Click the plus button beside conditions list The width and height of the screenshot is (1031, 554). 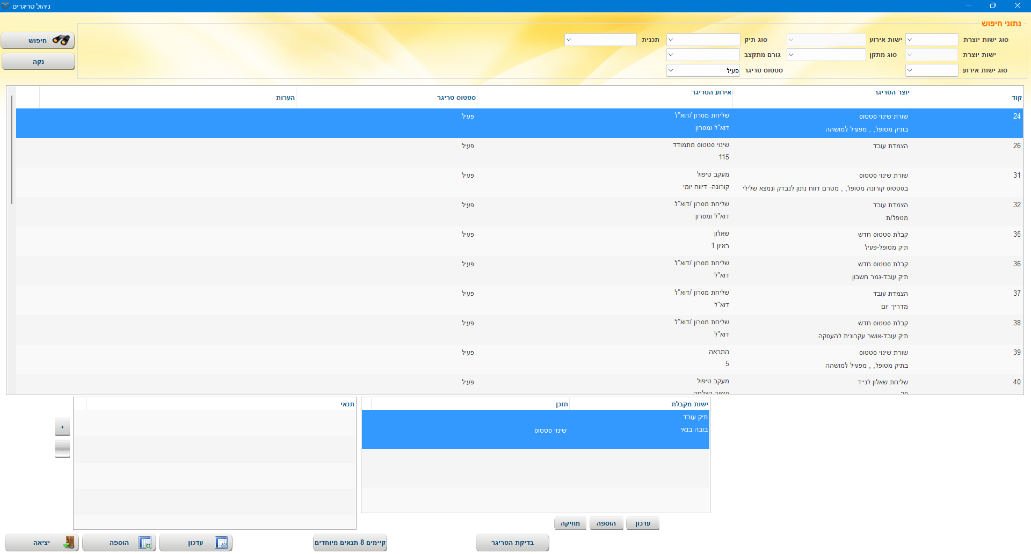coord(62,427)
